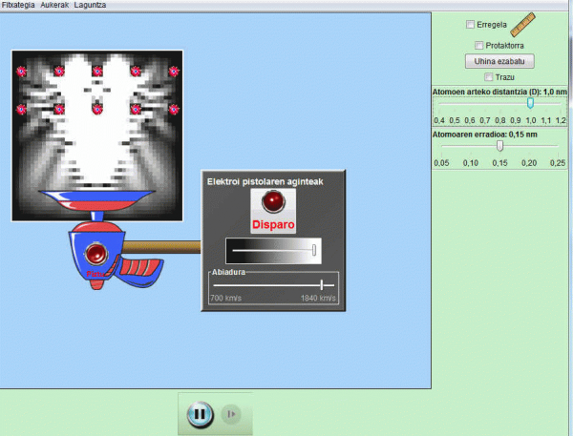Pause the simulation
This screenshot has width=573, height=436.
click(200, 414)
